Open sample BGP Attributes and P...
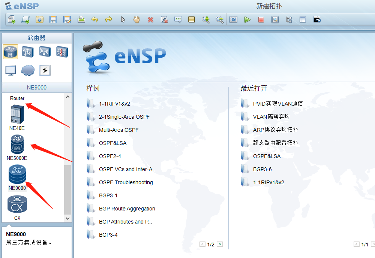The height and width of the screenshot is (258, 375). 125,222
